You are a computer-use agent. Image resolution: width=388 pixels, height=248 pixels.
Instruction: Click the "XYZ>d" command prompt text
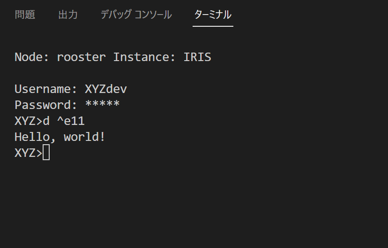point(32,121)
